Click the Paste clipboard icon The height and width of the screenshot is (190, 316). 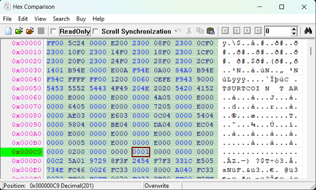211,31
